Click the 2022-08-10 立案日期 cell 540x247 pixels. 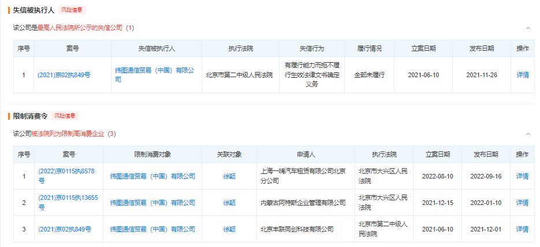click(437, 176)
